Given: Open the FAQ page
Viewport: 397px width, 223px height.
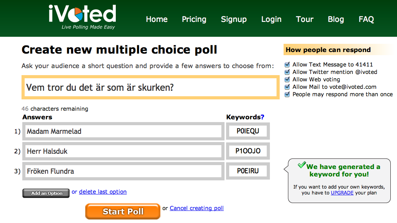Looking at the screenshot, I should click(x=366, y=19).
